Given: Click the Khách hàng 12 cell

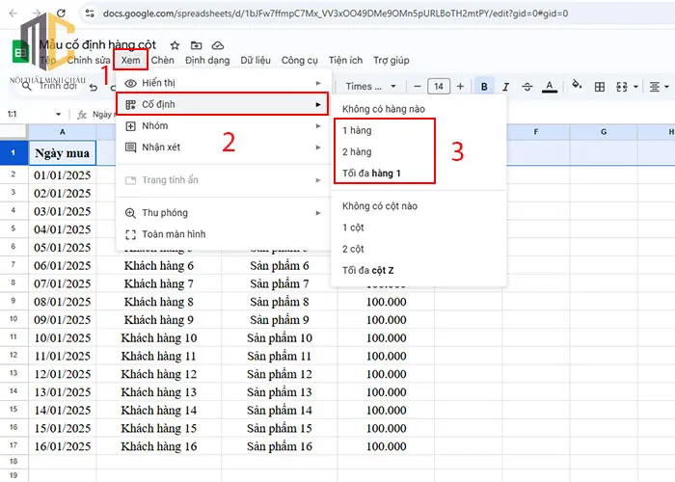Looking at the screenshot, I should (159, 374).
